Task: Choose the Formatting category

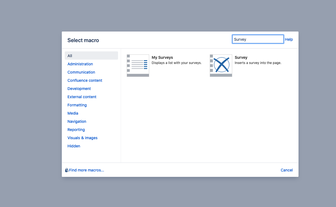Action: coord(77,105)
